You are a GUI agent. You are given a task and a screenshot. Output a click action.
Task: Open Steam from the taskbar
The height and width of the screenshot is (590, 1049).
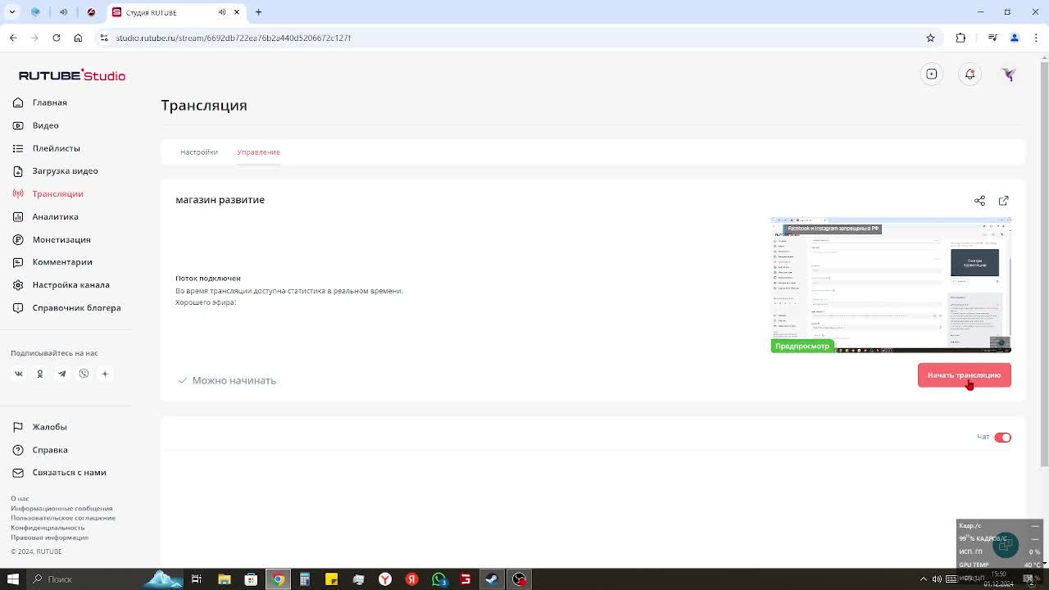(x=492, y=579)
